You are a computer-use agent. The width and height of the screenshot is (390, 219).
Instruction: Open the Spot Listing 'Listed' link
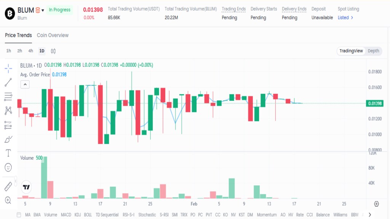[x=345, y=17]
